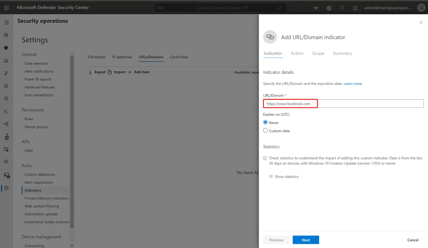This screenshot has height=248, width=428.
Task: Open SIEM under APIs
Action: point(29,151)
